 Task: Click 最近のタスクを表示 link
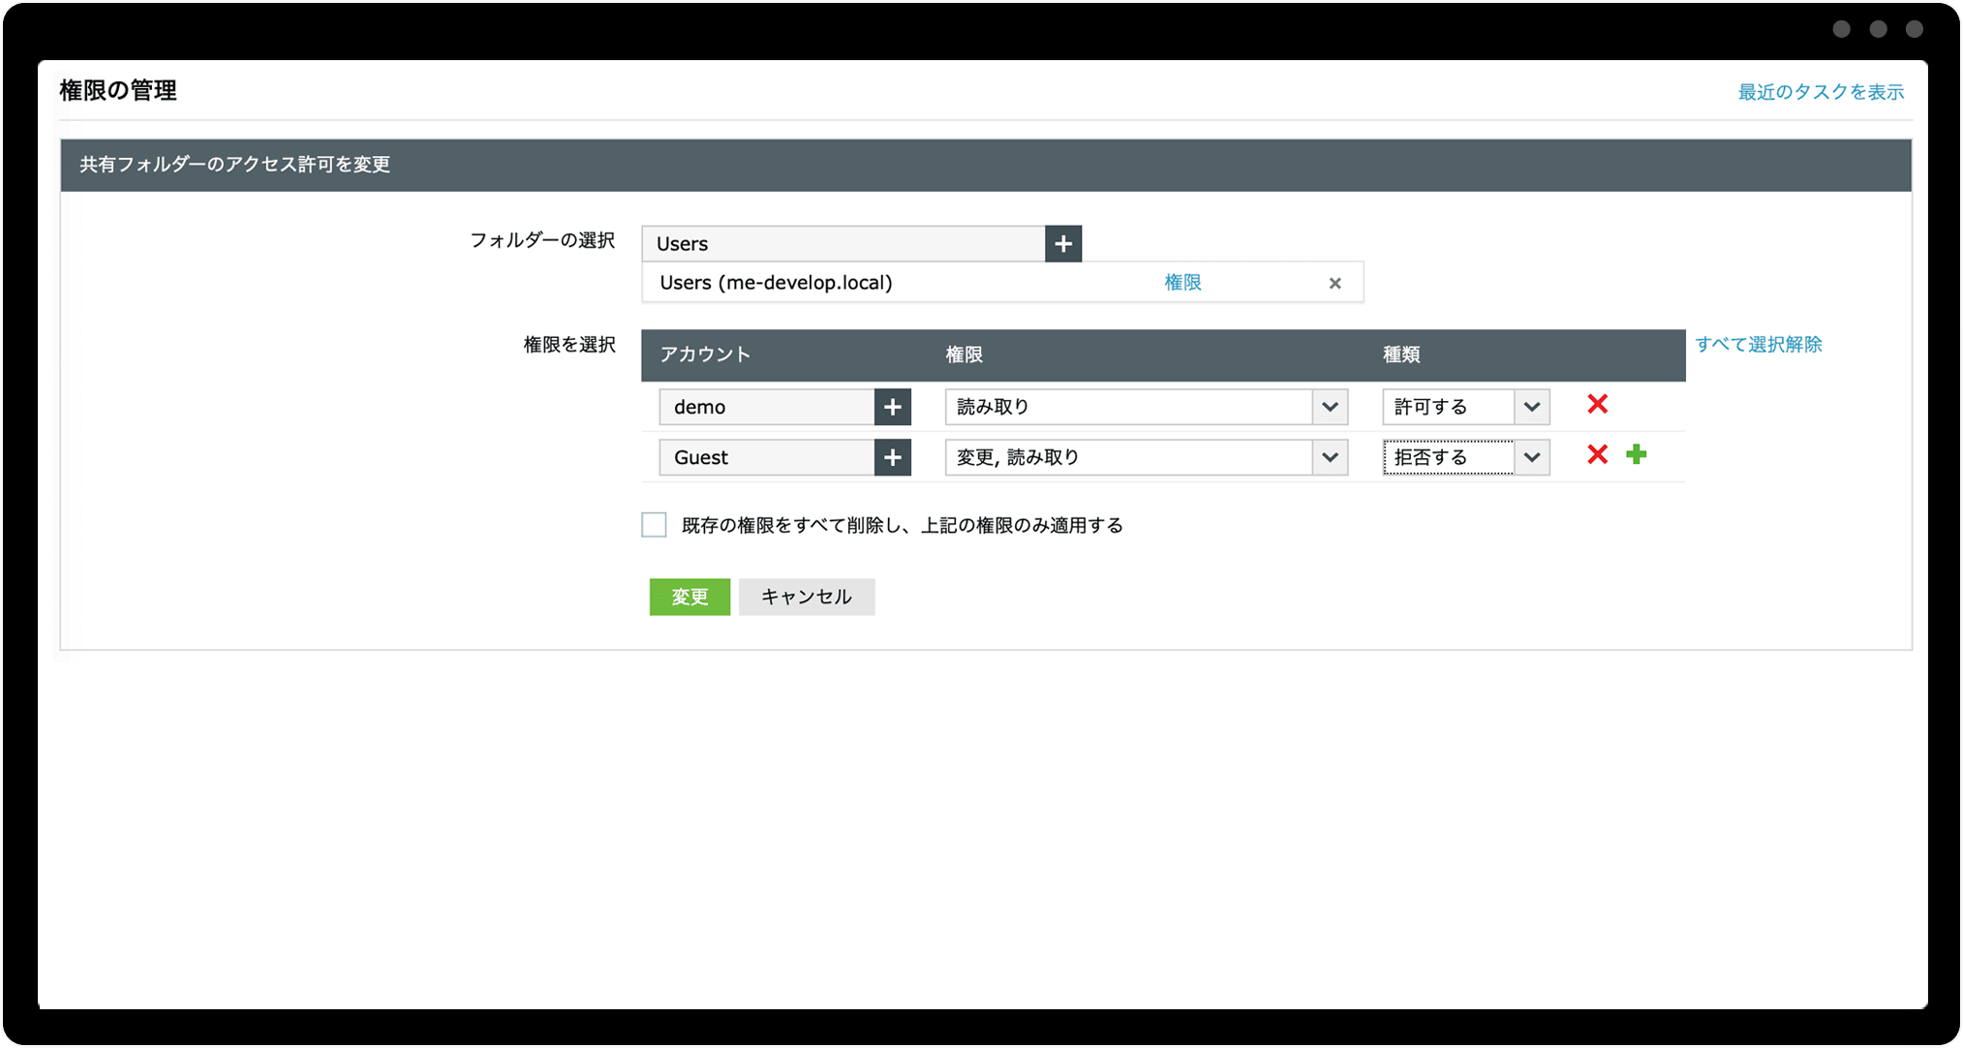tap(1820, 92)
